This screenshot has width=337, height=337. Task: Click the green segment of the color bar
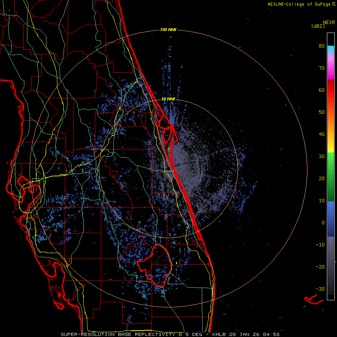click(x=331, y=177)
